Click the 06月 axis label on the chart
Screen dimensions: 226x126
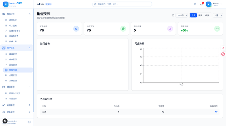pyautogui.click(x=181, y=84)
